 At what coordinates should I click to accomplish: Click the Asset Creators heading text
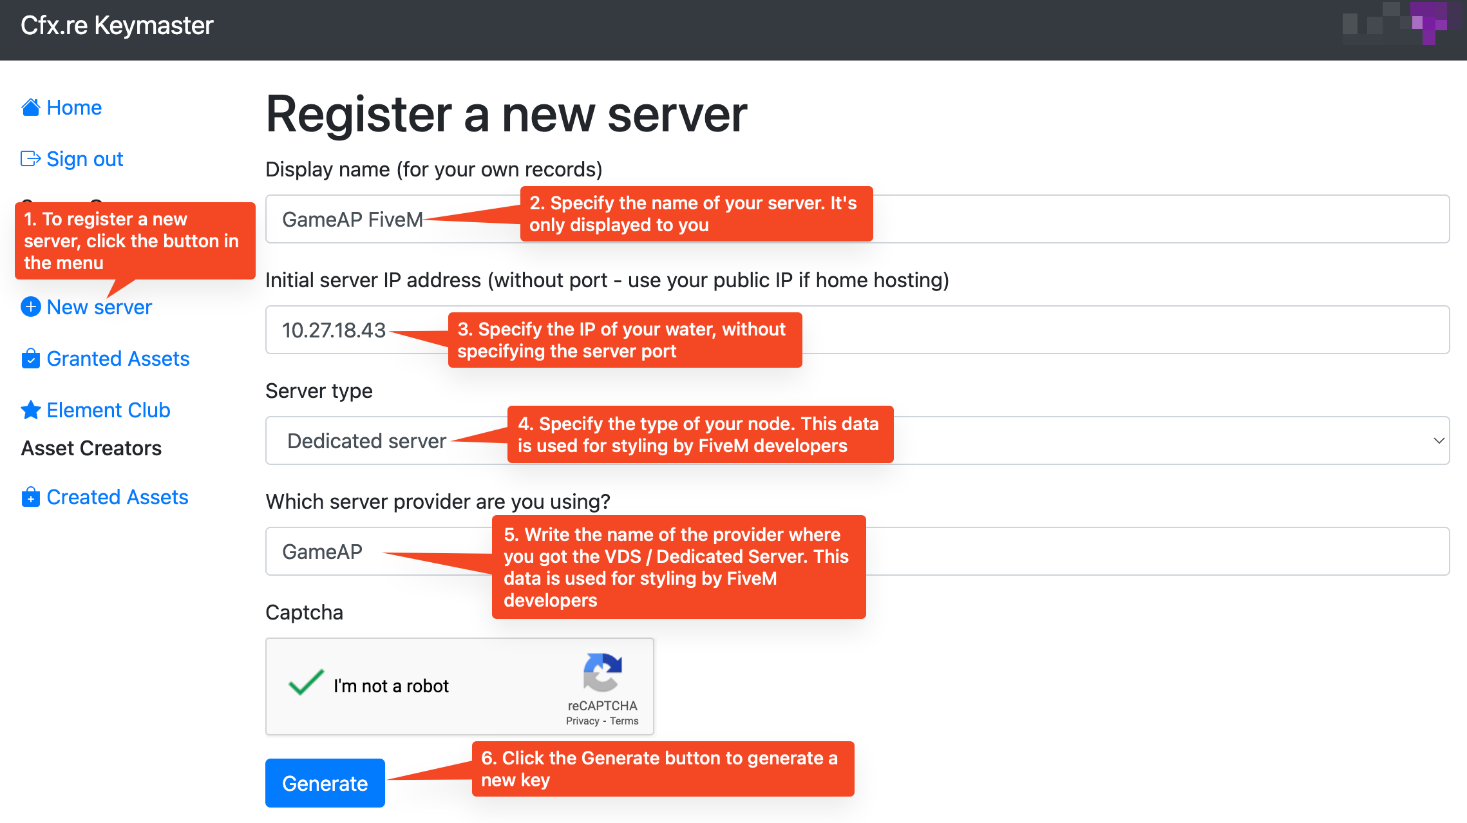(x=91, y=448)
